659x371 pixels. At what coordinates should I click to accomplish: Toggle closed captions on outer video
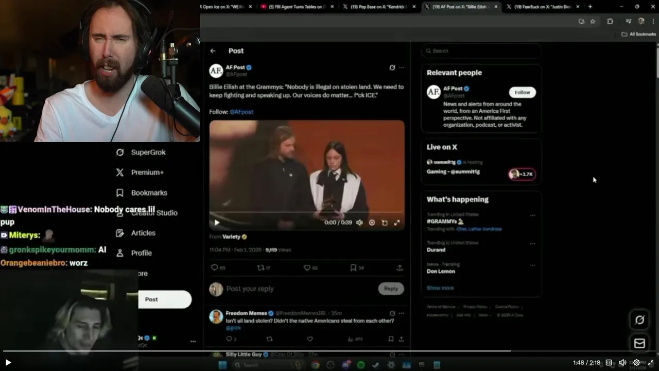pos(609,362)
